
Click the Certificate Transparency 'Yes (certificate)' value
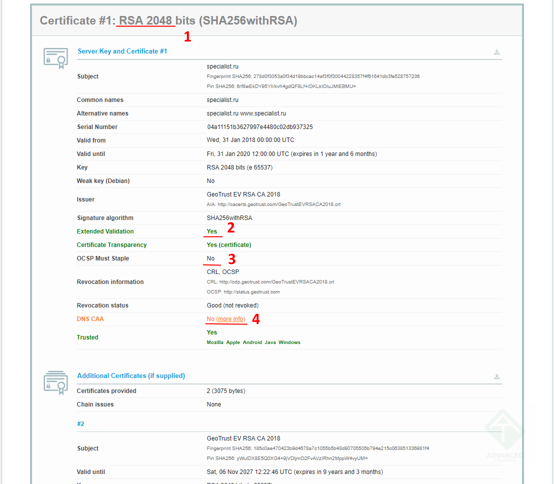click(229, 245)
